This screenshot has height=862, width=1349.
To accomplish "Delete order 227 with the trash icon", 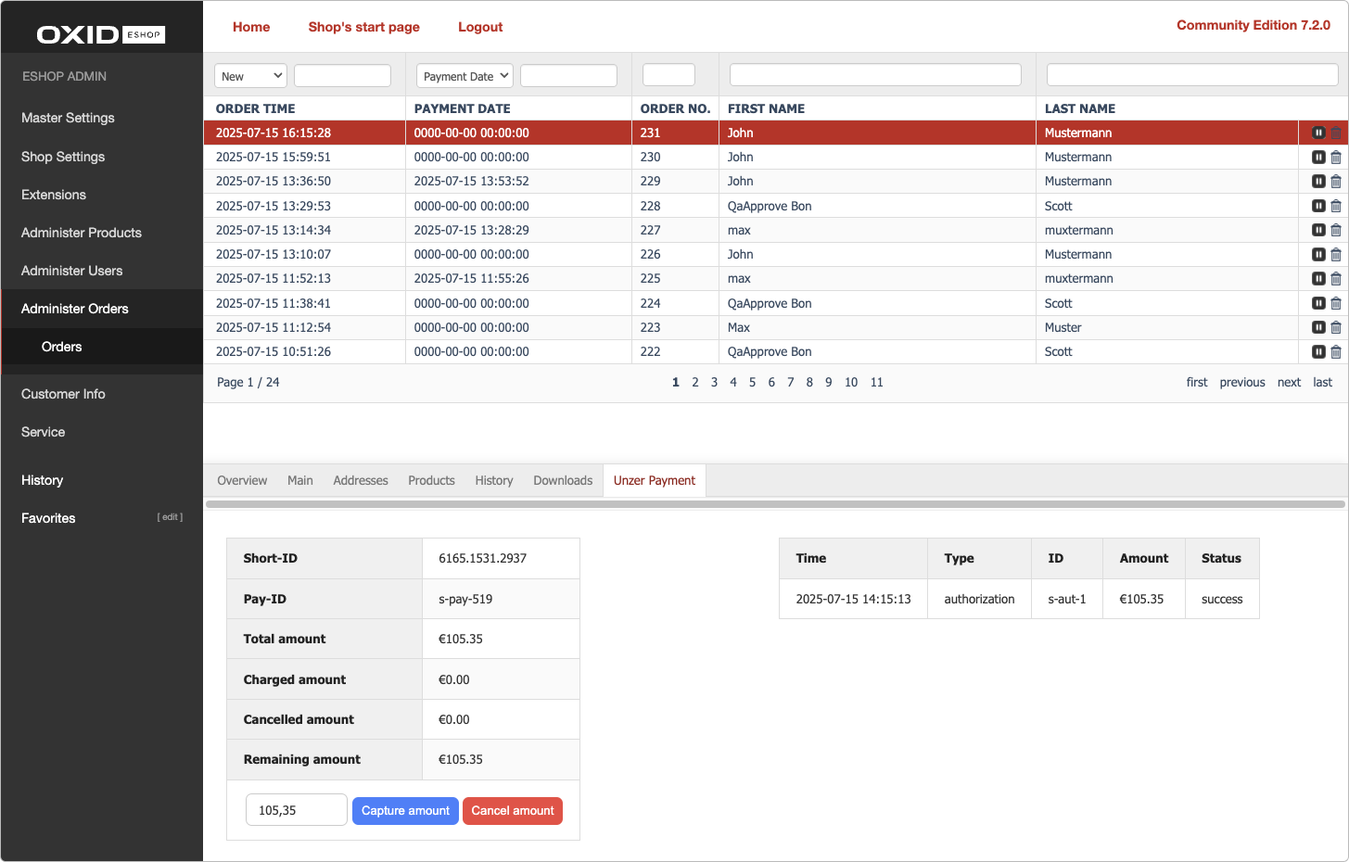I will (x=1335, y=230).
